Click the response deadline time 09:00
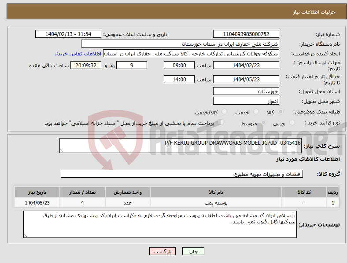The height and width of the screenshot is (263, 347). [x=179, y=65]
